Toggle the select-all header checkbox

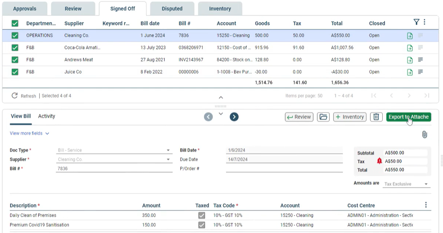coord(15,23)
